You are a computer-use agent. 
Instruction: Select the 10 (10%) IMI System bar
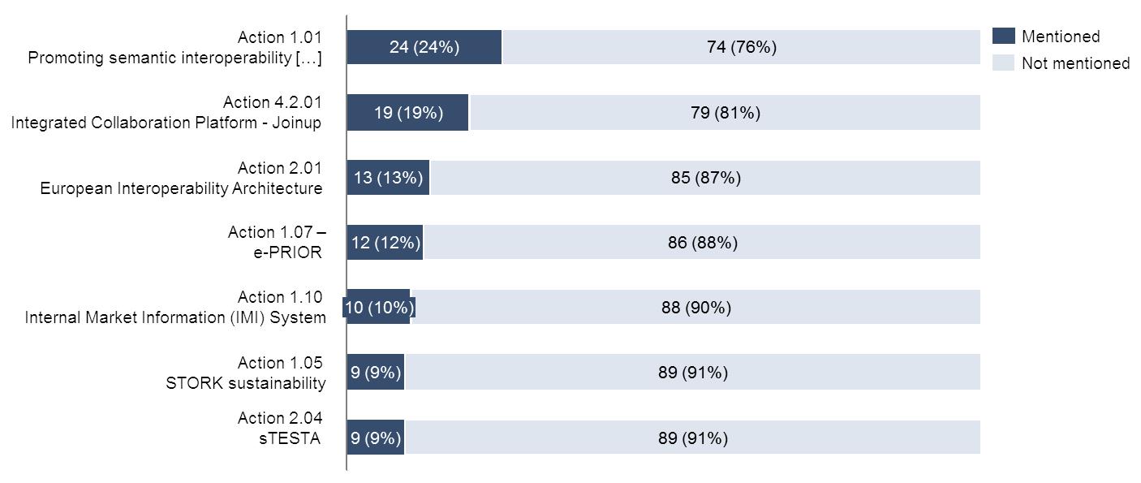coord(379,308)
